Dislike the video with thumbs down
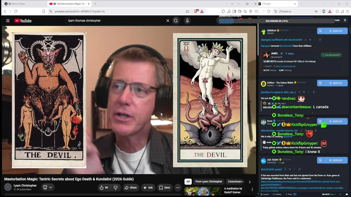Viewport: 351px width, 197px height. pos(116,188)
